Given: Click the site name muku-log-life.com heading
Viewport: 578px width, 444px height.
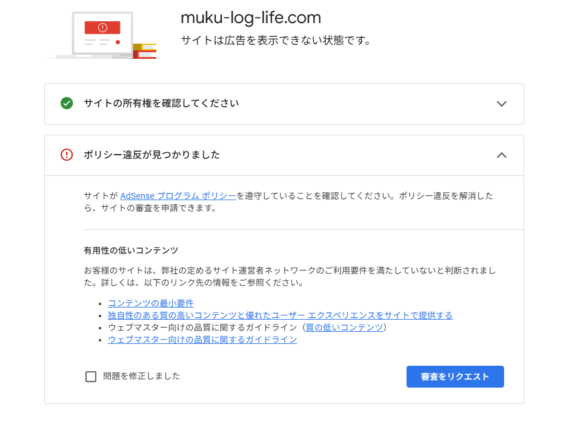Looking at the screenshot, I should [x=250, y=18].
